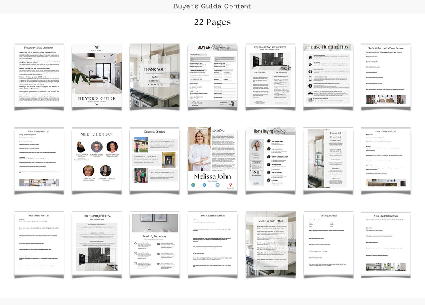This screenshot has width=425, height=305.
Task: Click the neighborhood houses icon in House Hunting Tips
Action: coord(310,93)
